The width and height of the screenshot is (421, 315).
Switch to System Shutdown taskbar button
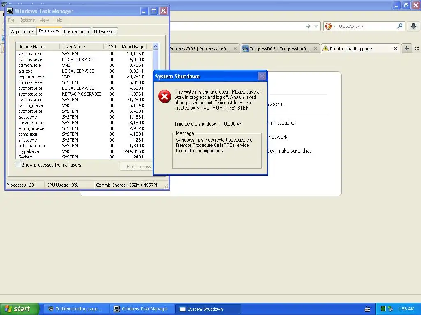click(x=208, y=309)
